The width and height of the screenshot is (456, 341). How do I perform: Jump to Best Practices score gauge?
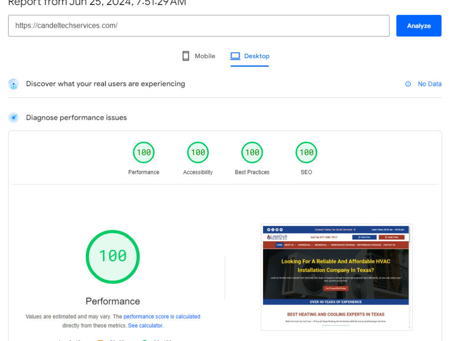pyautogui.click(x=252, y=152)
